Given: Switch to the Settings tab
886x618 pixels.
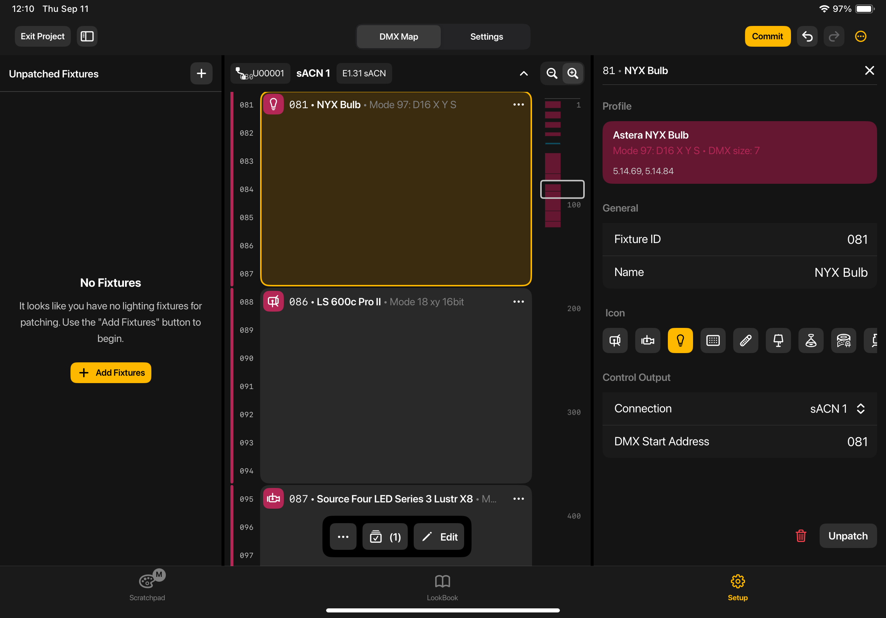Looking at the screenshot, I should pyautogui.click(x=486, y=37).
